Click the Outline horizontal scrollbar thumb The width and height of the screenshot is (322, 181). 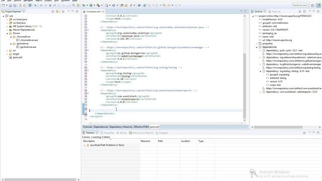(x=278, y=127)
